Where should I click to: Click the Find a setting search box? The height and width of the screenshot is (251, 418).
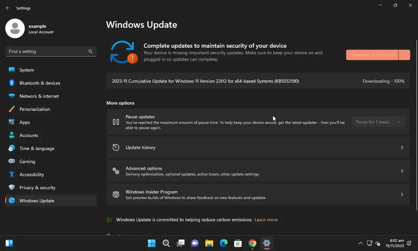[x=51, y=51]
